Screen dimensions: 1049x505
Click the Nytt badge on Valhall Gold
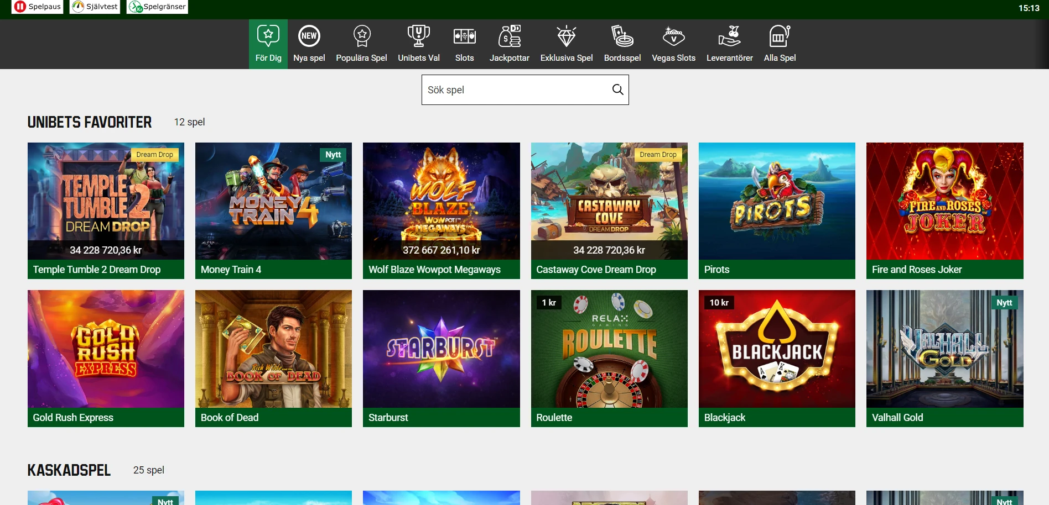1004,302
